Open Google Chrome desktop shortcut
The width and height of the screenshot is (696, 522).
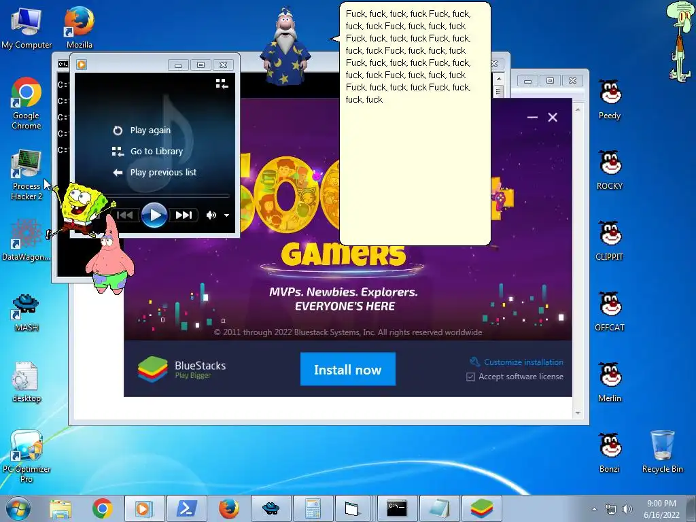click(27, 103)
